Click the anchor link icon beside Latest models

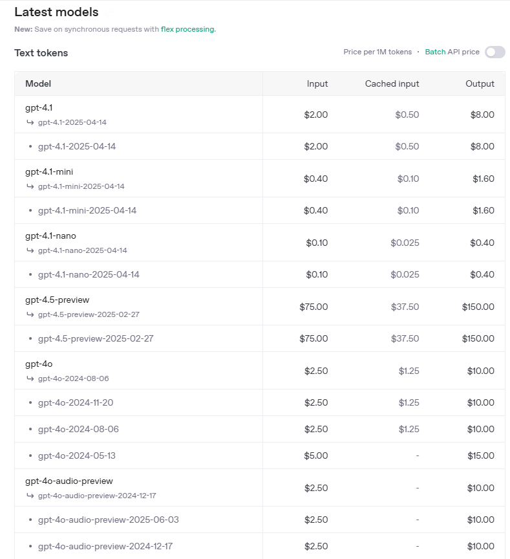tap(109, 13)
